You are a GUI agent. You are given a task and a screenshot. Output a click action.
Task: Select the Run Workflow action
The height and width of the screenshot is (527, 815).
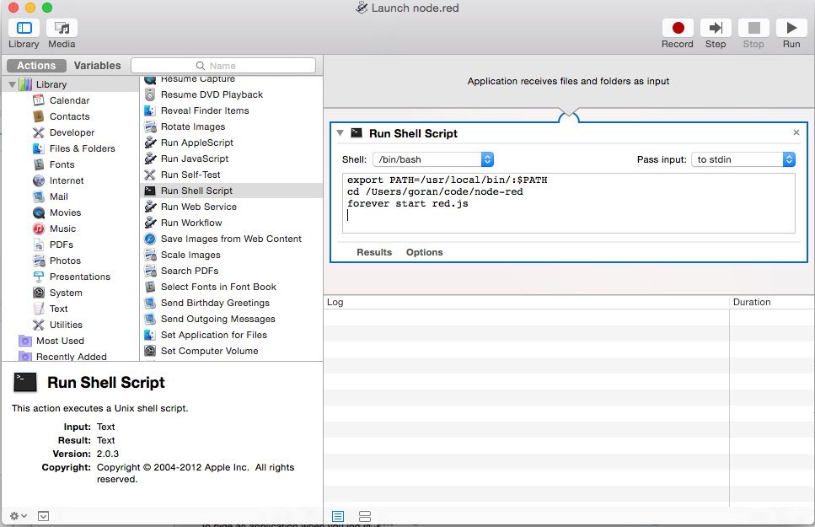click(191, 223)
